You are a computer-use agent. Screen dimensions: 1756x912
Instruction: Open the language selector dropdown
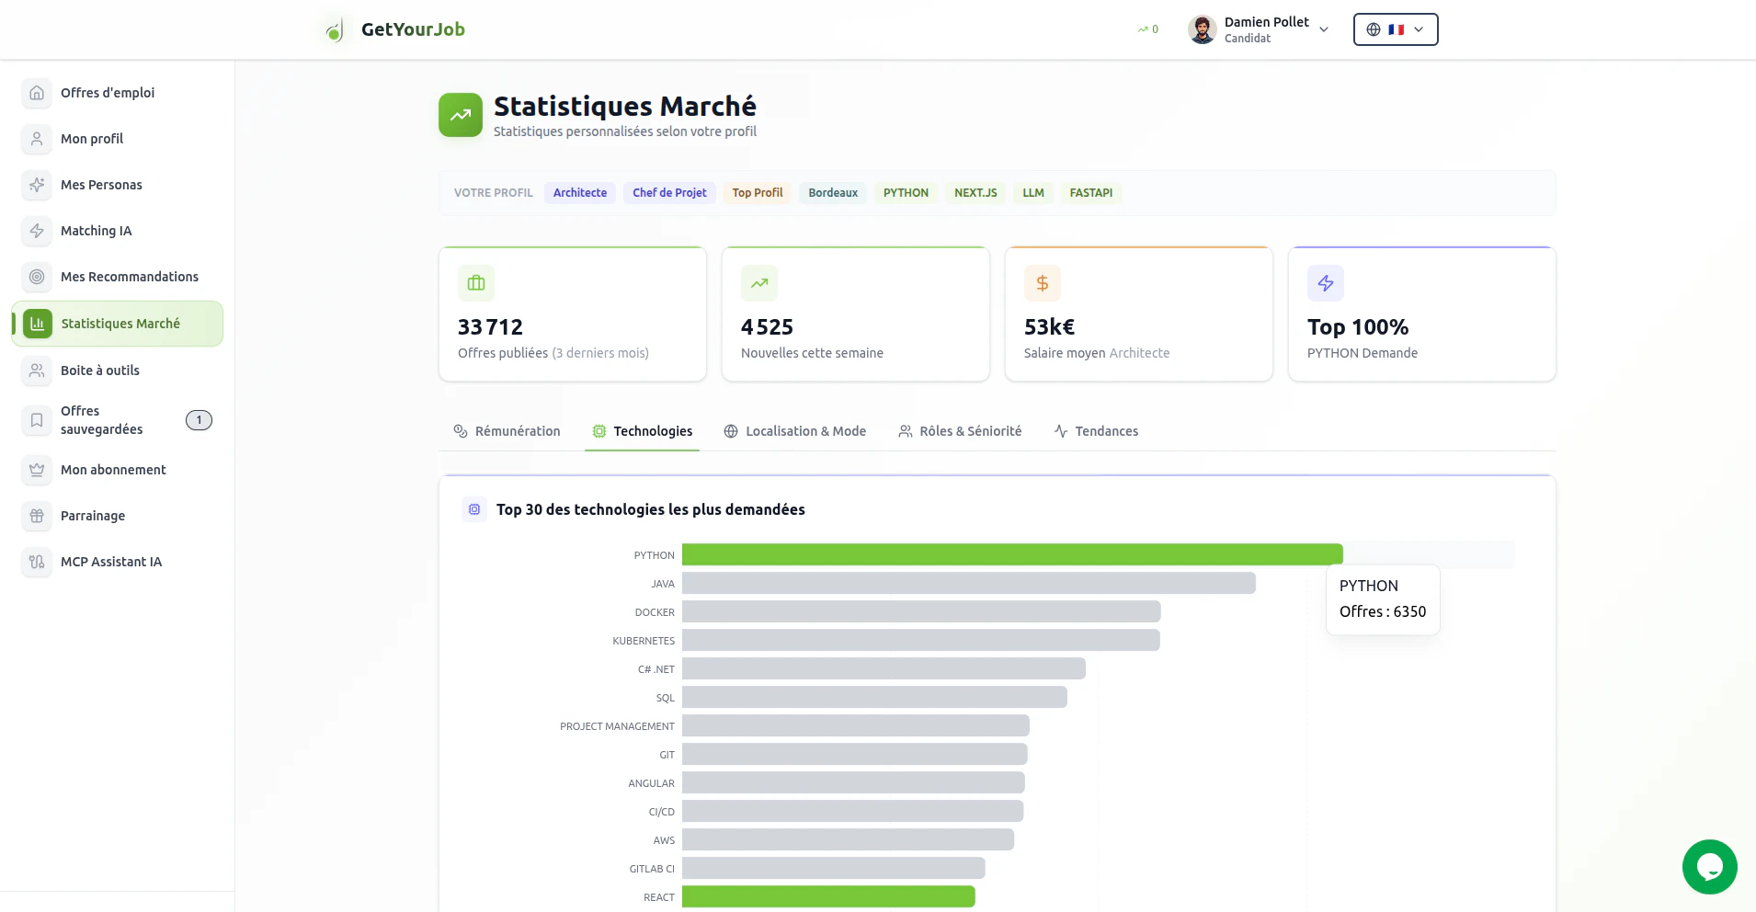click(x=1395, y=29)
